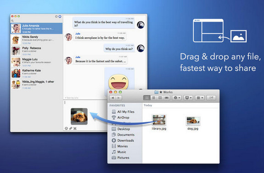Switch Finder to icon view

[x=147, y=98]
